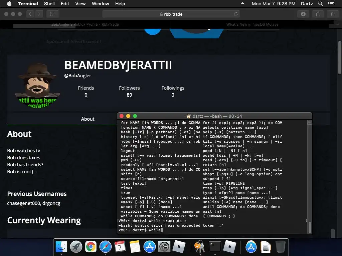This screenshot has width=342, height=256.
Task: Select BobAngler's Roblox Profile tab
Action: tap(85, 24)
